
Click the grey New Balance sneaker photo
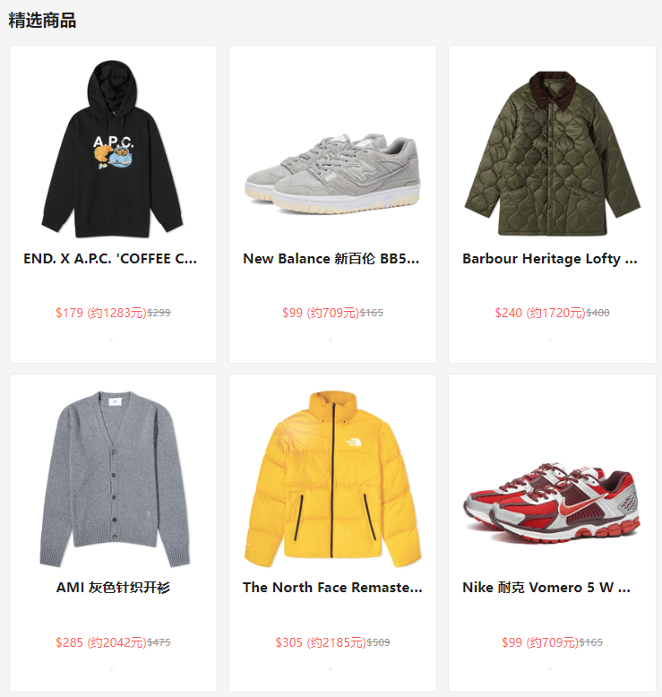click(332, 174)
